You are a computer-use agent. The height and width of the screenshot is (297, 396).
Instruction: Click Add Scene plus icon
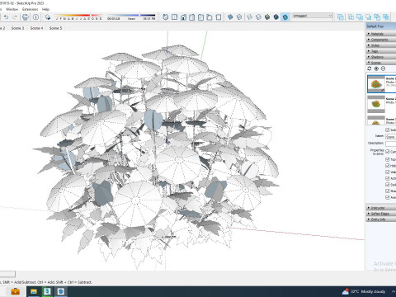tap(376, 68)
